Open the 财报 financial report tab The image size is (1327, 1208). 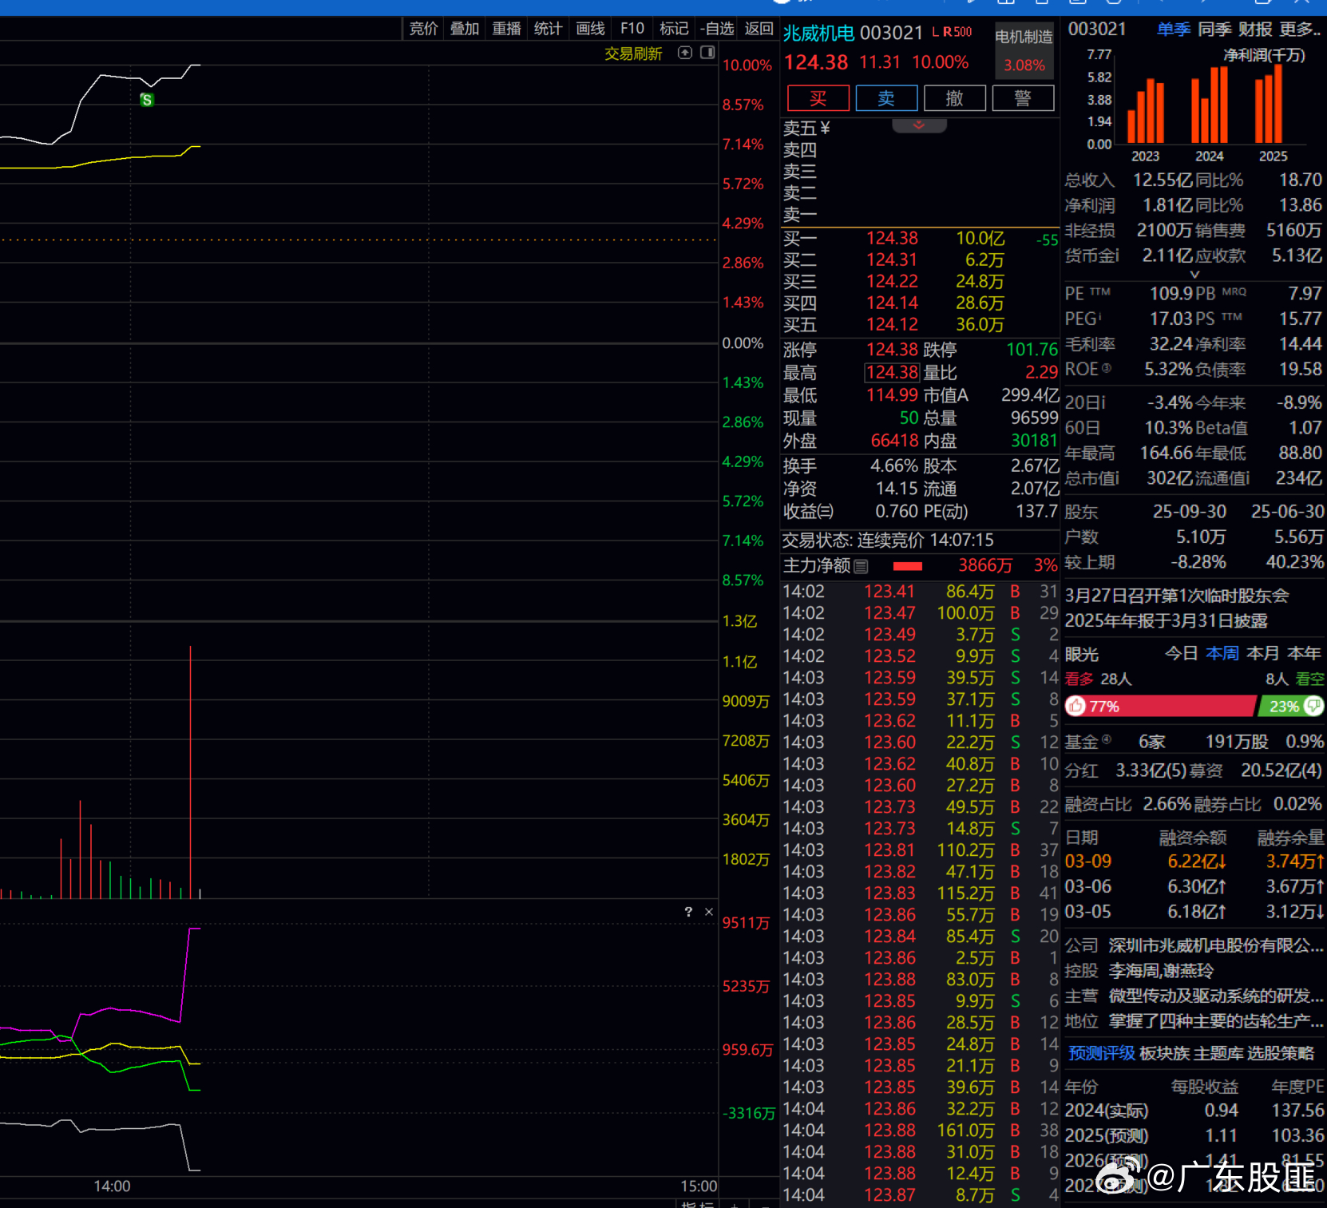[1255, 30]
